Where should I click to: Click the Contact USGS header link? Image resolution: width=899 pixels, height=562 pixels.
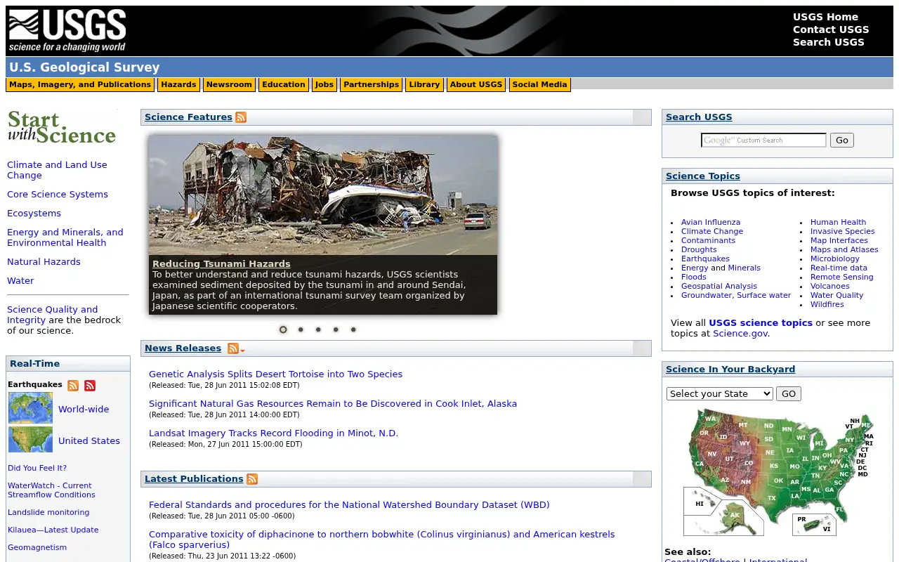[831, 30]
